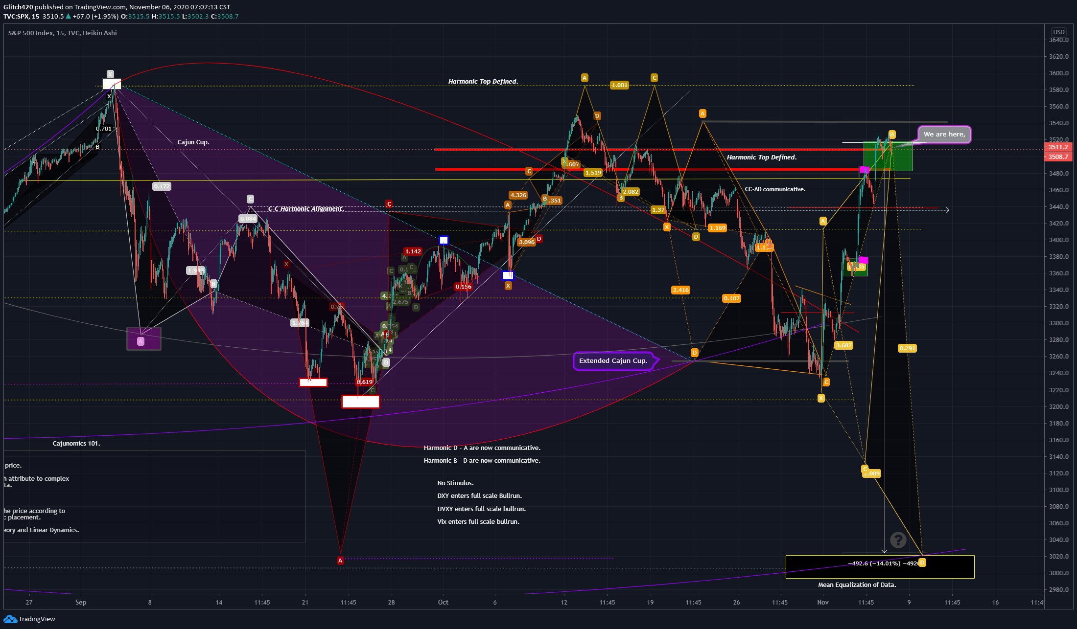Click 'UVXY enters full scale bullrun.' text
This screenshot has height=629, width=1077.
(482, 509)
